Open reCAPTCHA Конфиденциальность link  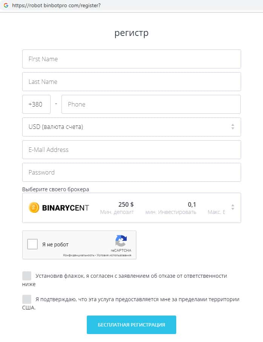(x=79, y=255)
